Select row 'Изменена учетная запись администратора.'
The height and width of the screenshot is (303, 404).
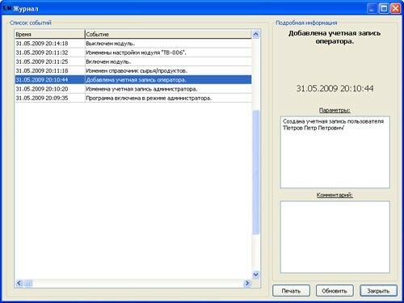coord(133,89)
